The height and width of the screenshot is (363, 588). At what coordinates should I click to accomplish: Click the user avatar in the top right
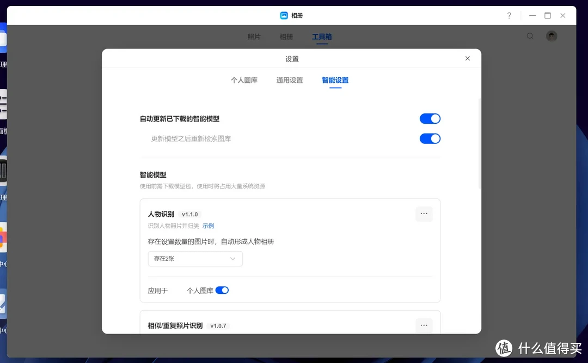551,36
